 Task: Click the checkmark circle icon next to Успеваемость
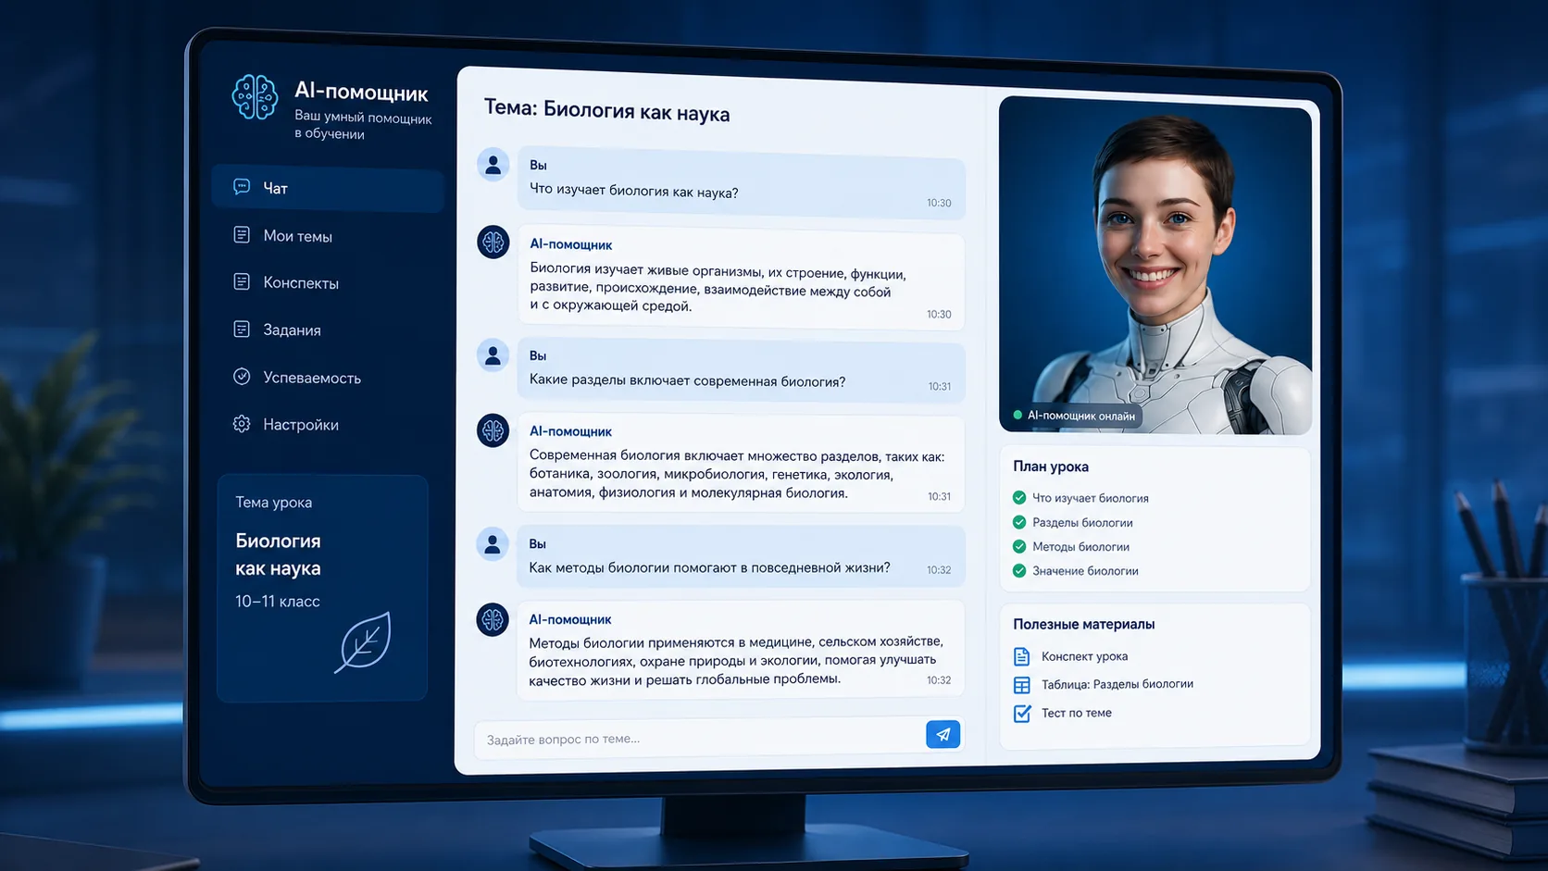point(242,377)
